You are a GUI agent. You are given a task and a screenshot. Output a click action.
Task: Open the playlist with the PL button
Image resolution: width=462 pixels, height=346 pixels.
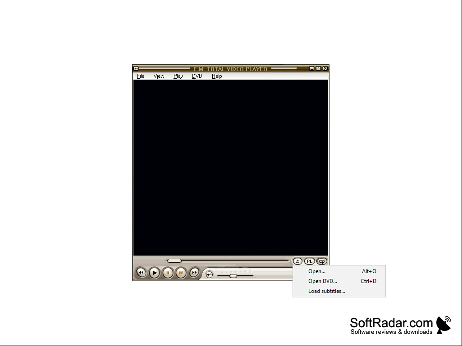point(309,261)
